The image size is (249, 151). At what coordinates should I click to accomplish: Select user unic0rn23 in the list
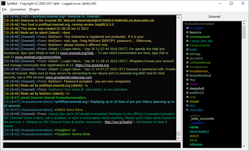tap(196, 93)
